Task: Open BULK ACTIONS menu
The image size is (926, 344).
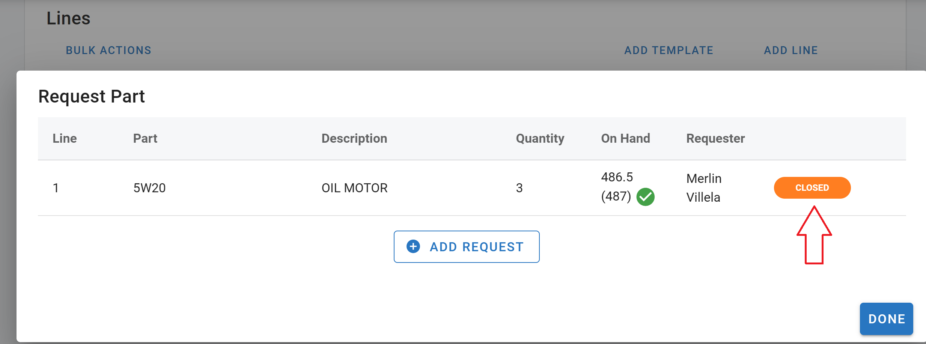Action: (108, 50)
